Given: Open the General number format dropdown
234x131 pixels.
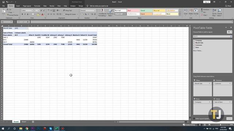Looking at the screenshot, I should [x=95, y=11].
